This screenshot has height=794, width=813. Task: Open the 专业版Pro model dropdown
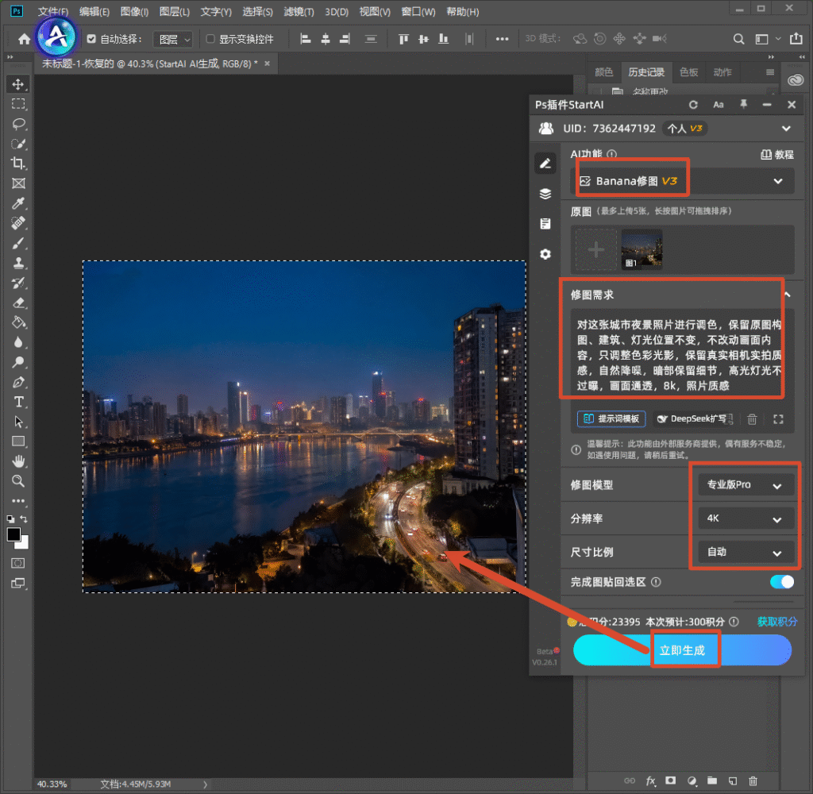[x=746, y=485]
